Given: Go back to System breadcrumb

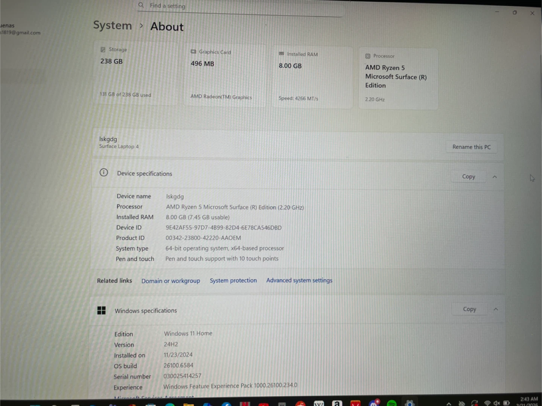Looking at the screenshot, I should (113, 26).
